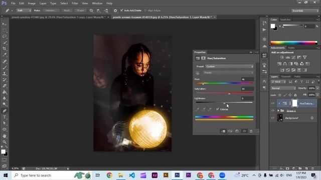Screen dimensions: 321x180
Task: Select the Clone Stamp tool
Action: pyautogui.click(x=5, y=73)
